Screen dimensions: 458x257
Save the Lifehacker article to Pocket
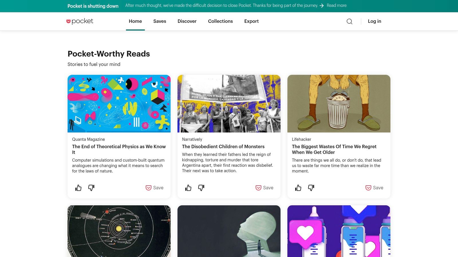click(374, 188)
